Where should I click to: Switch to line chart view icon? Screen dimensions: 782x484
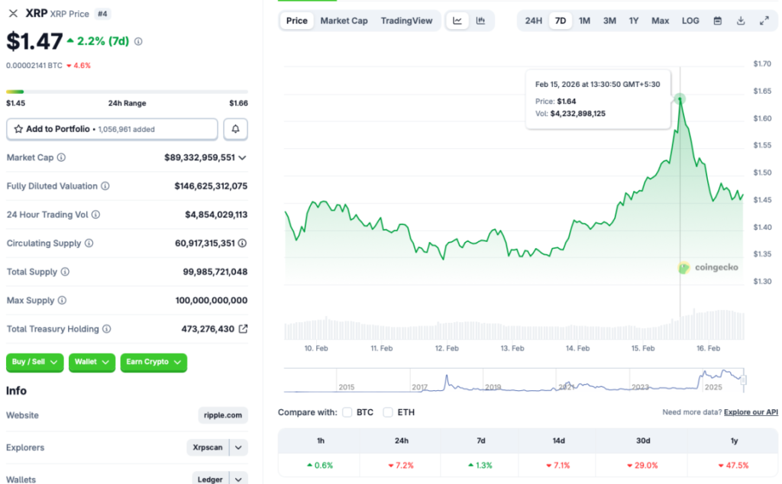click(457, 21)
